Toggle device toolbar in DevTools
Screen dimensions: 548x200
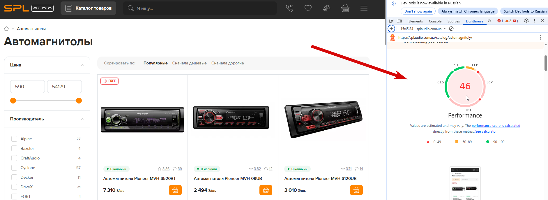(x=399, y=21)
